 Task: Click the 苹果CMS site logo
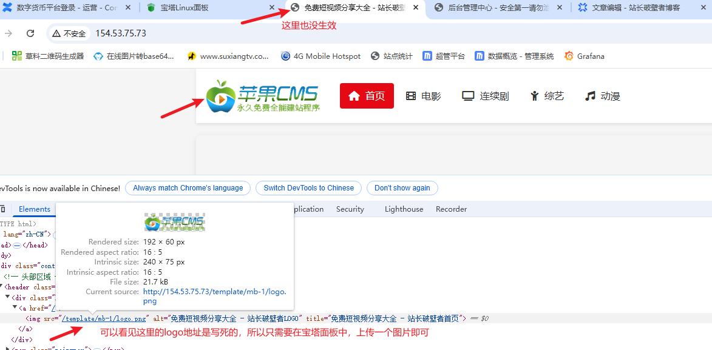click(262, 96)
